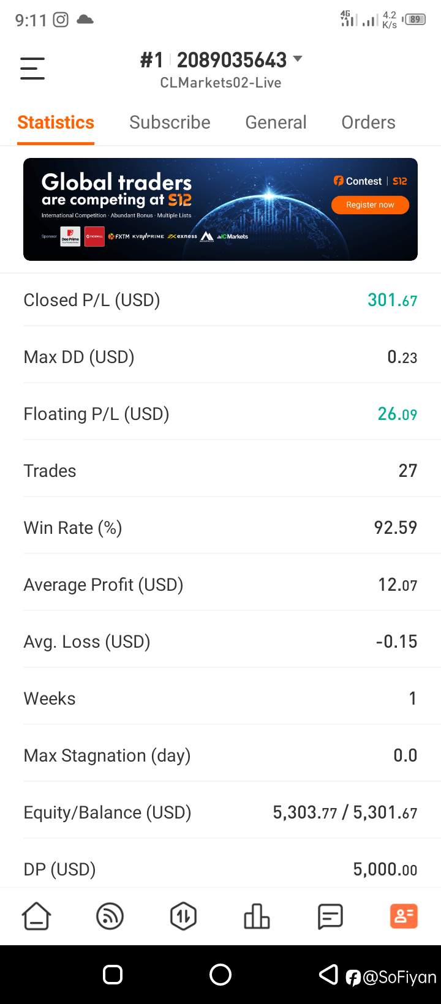The height and width of the screenshot is (1004, 441).
Task: Click the Register now button
Action: point(370,204)
